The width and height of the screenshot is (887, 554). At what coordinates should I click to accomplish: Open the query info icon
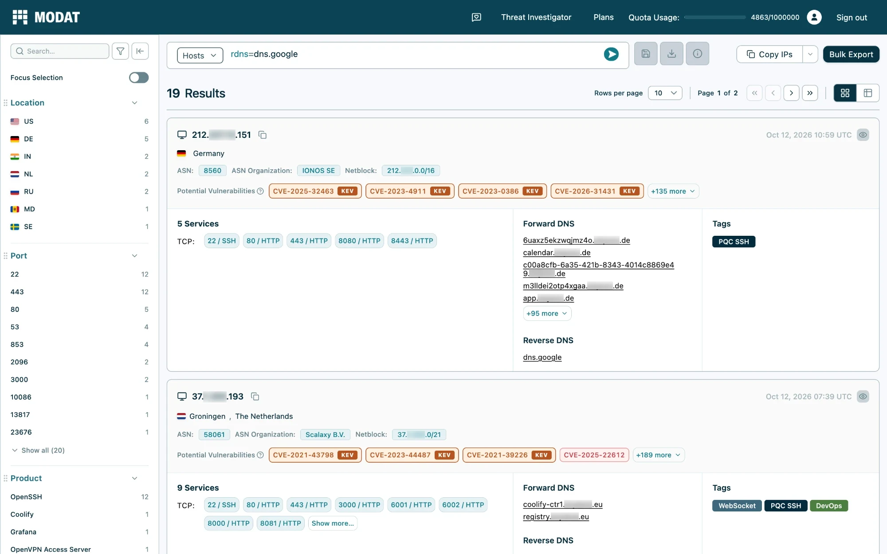(698, 54)
